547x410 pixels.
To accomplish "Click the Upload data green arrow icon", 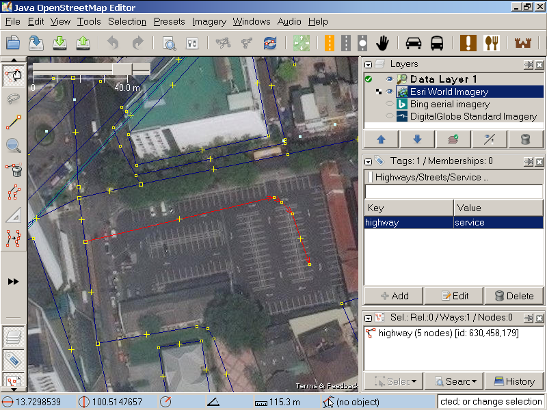I will 83,43.
